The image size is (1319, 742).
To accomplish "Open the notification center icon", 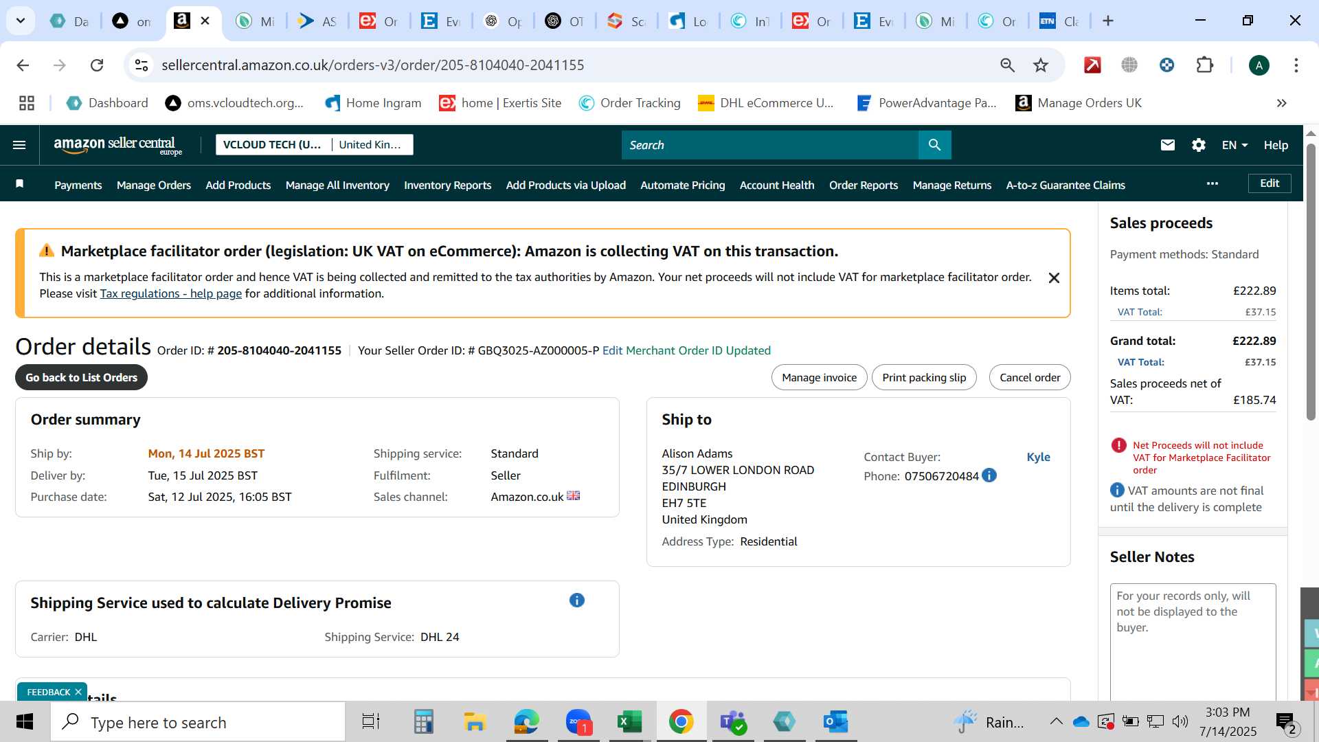I will (1286, 723).
